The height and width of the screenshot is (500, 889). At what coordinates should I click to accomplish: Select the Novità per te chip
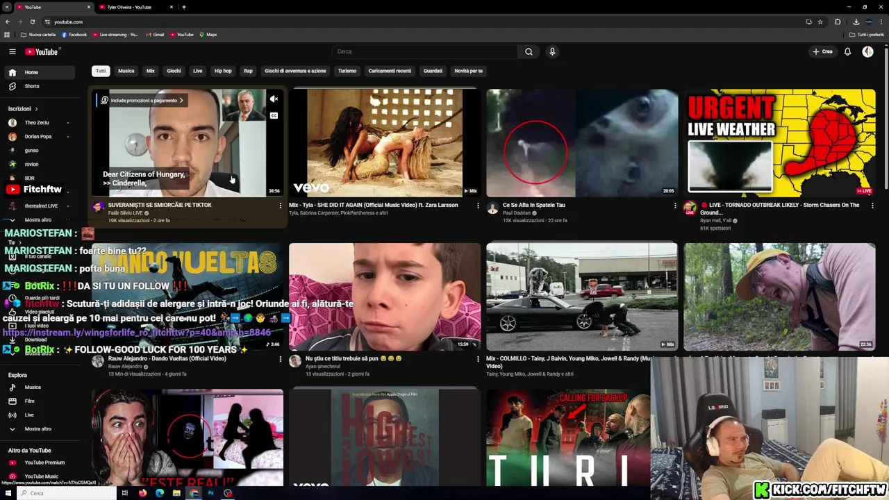tap(468, 71)
